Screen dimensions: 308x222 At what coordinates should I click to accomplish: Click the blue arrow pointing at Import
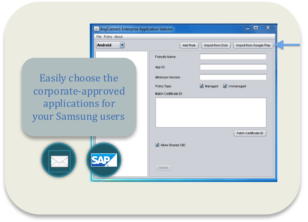point(288,45)
